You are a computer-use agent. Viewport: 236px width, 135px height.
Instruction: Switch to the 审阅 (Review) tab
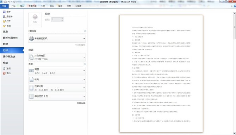click(x=60, y=6)
